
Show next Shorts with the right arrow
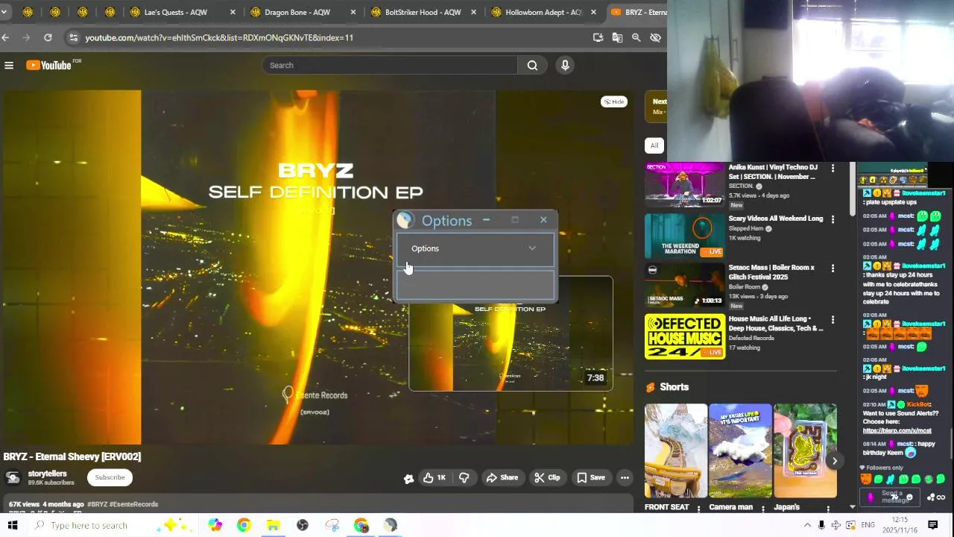835,461
